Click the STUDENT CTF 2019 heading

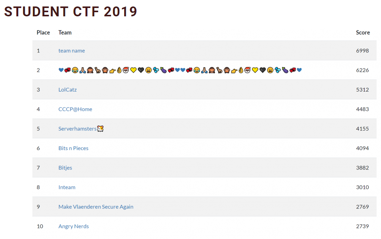click(x=71, y=12)
